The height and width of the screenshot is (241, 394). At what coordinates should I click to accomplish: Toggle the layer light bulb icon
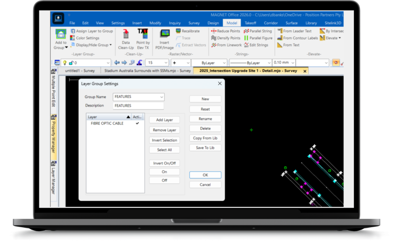pos(65,63)
